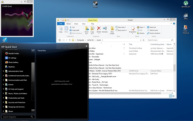Switch to the Play ribbon tab
The height and width of the screenshot is (121, 193).
93,24
